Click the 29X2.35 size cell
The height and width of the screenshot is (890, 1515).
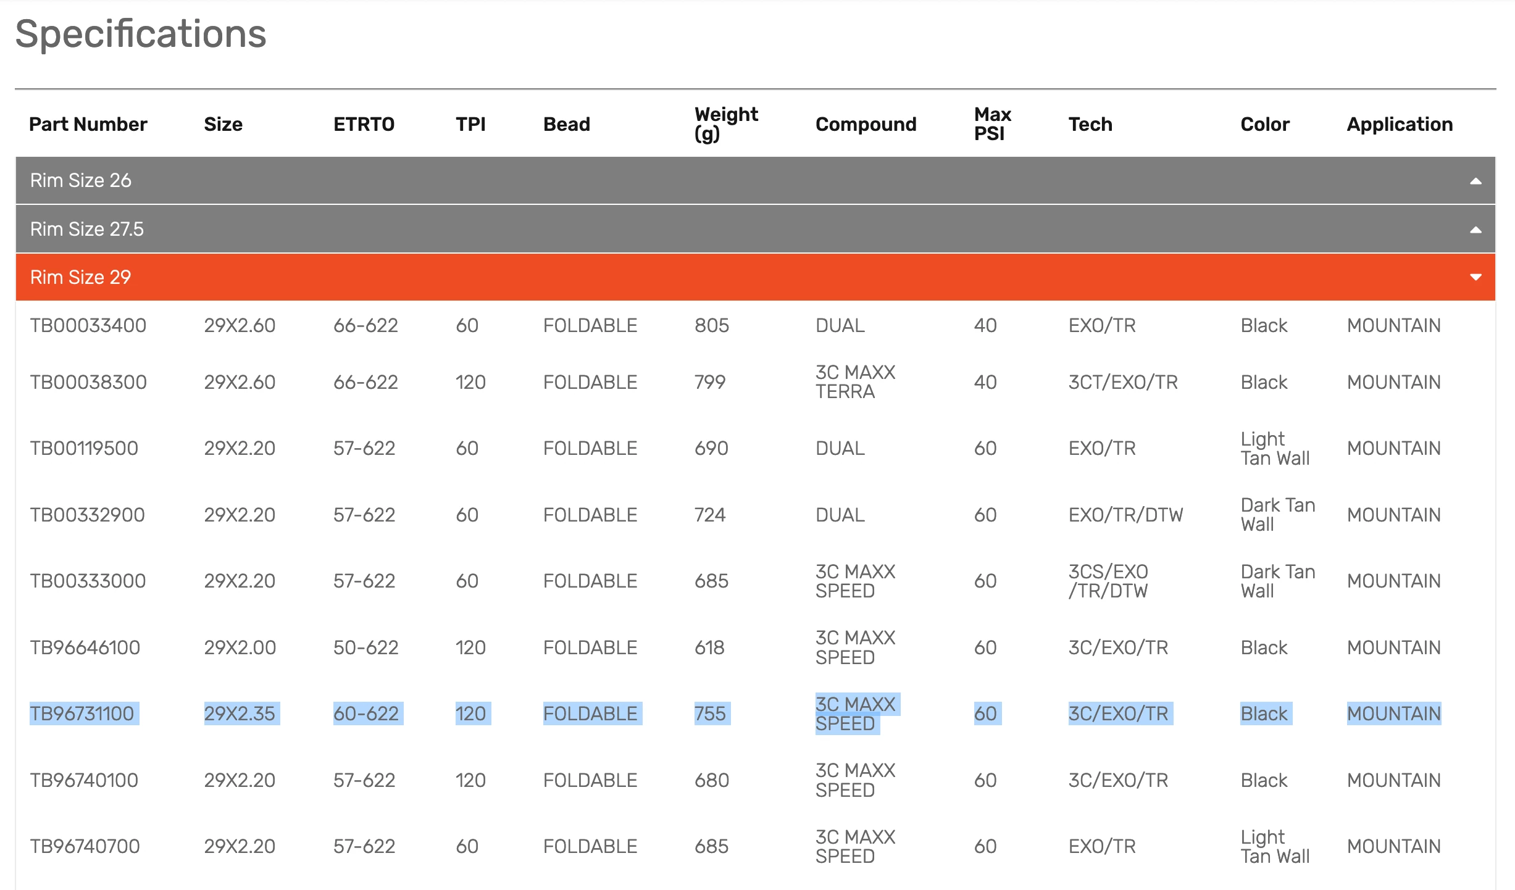[240, 713]
